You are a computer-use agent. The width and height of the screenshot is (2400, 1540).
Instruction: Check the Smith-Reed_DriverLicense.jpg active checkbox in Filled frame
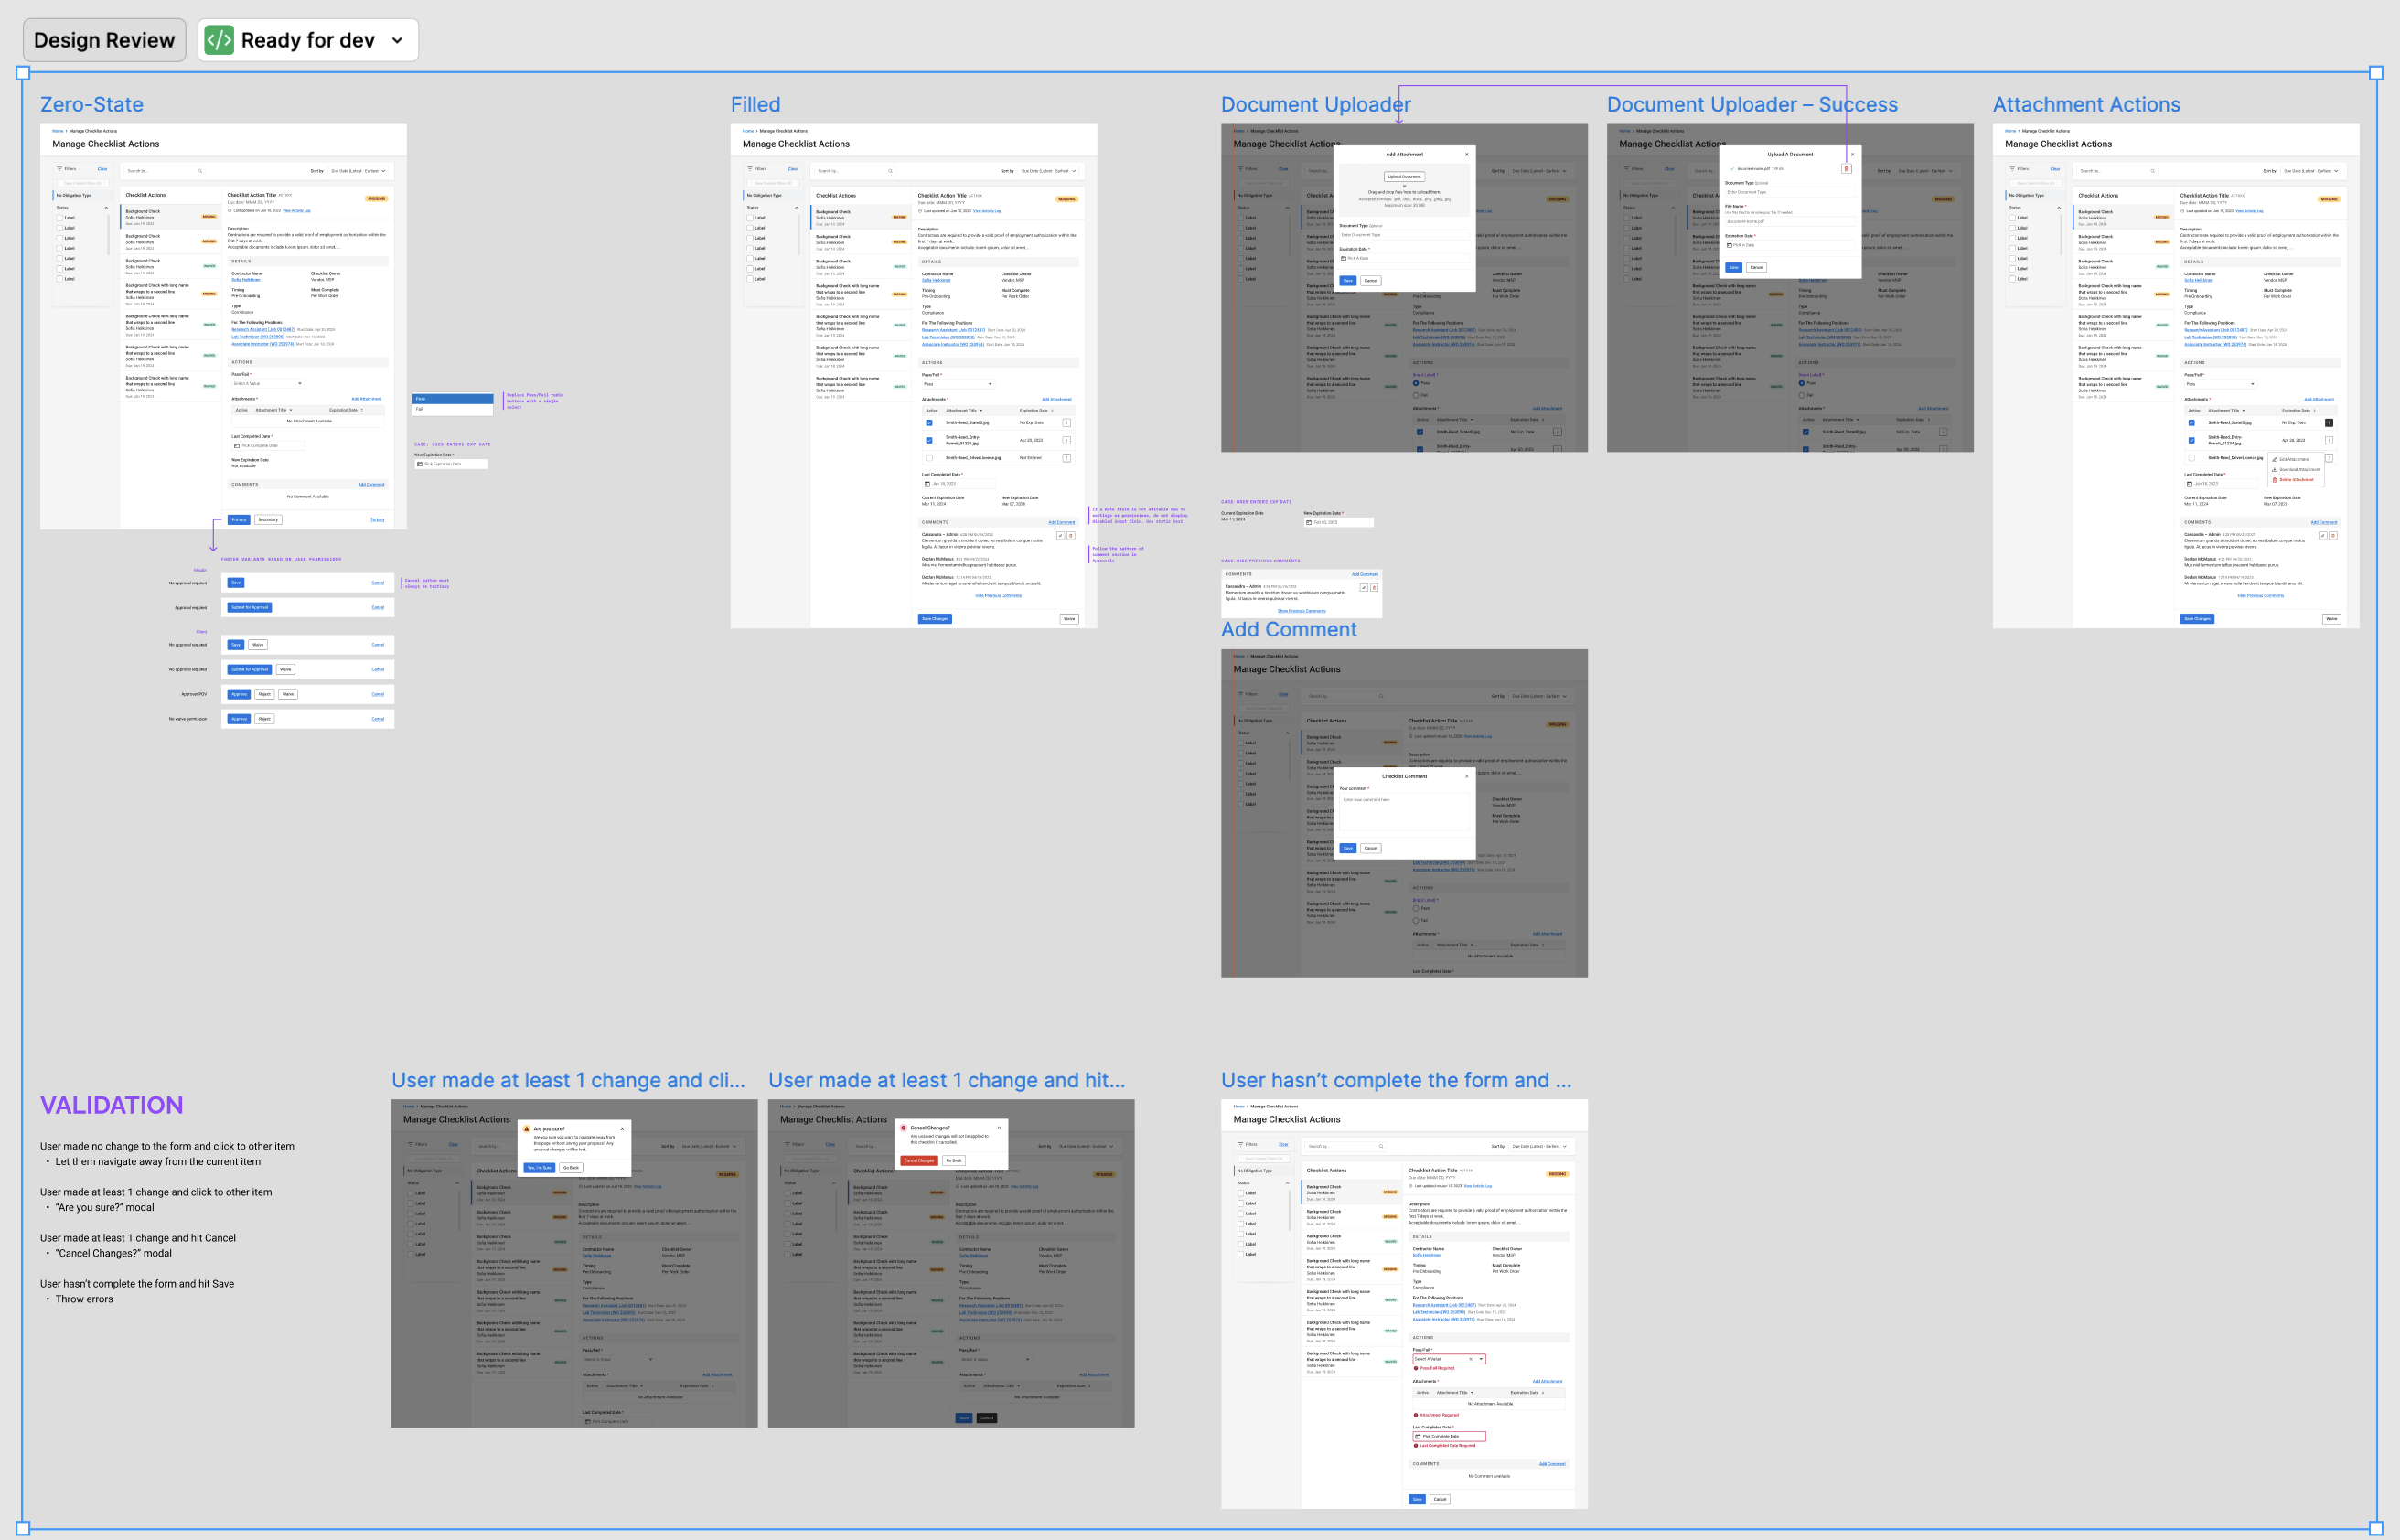929,458
